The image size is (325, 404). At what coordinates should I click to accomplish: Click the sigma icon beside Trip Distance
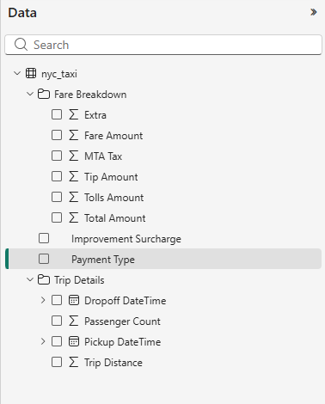(74, 362)
